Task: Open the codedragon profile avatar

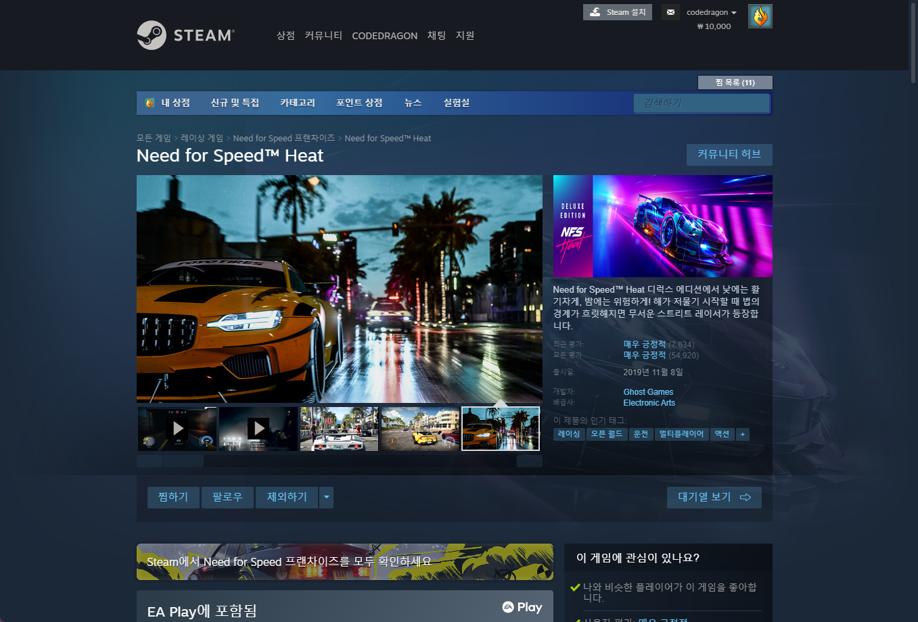Action: (x=760, y=16)
